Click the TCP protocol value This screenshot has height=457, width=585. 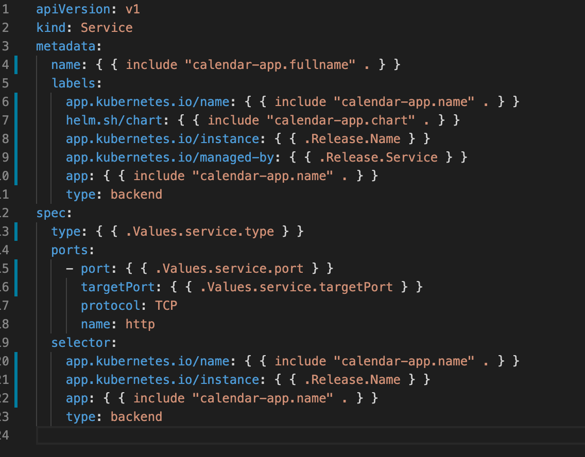point(166,305)
